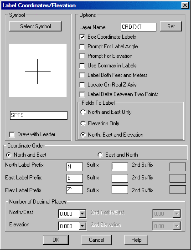Select North and East Only radio
The width and height of the screenshot is (191, 250).
(x=83, y=112)
